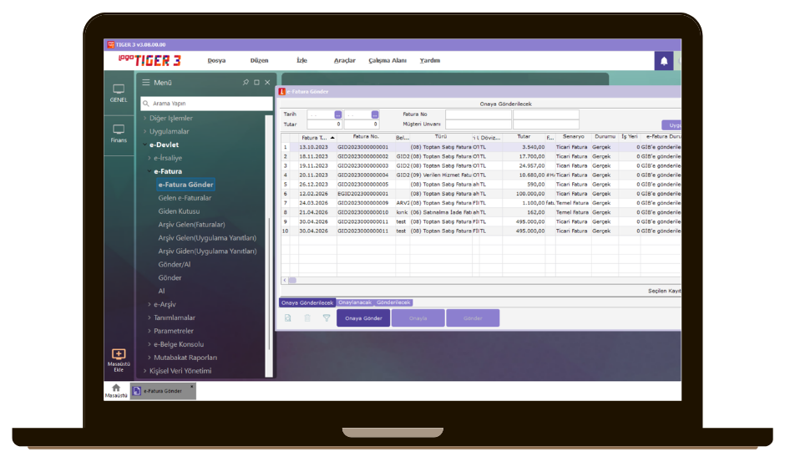Open second Tarih date picker button
The image size is (785, 457).
pos(375,114)
